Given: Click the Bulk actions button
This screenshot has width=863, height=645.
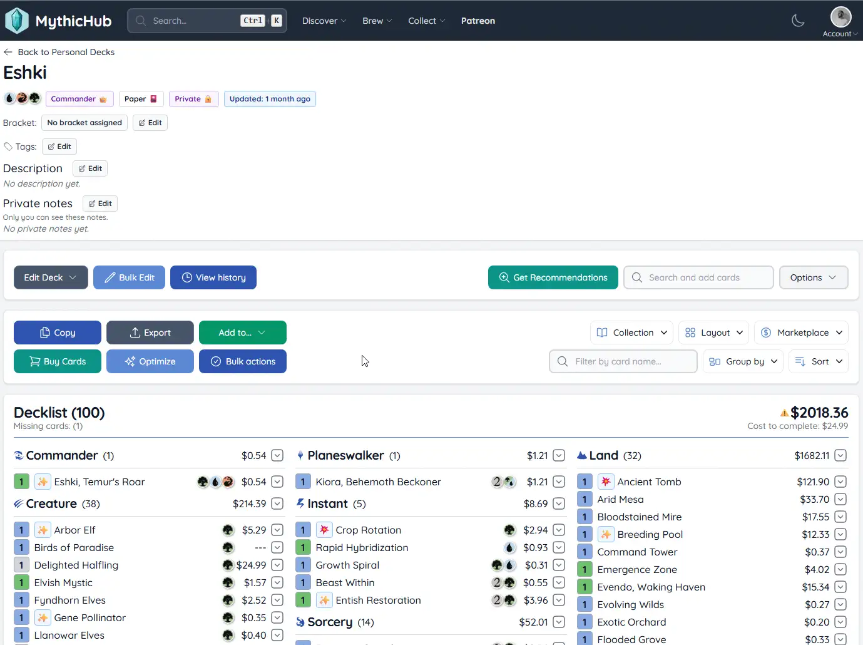Looking at the screenshot, I should (243, 361).
